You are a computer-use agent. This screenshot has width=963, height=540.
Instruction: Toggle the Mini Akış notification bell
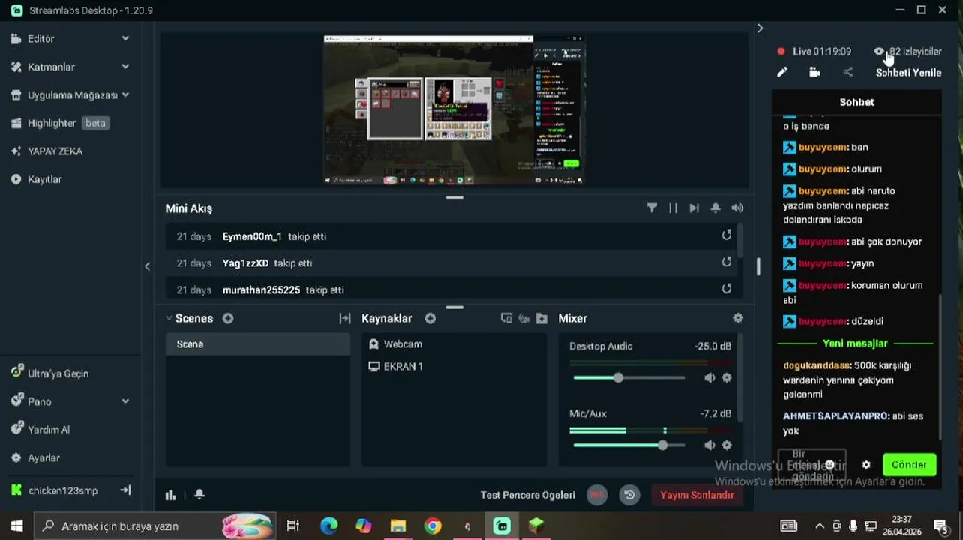(x=715, y=208)
